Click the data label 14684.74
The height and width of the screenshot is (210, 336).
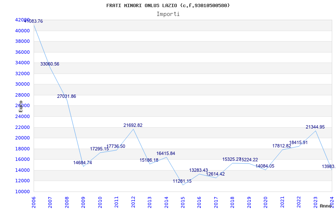click(x=82, y=163)
